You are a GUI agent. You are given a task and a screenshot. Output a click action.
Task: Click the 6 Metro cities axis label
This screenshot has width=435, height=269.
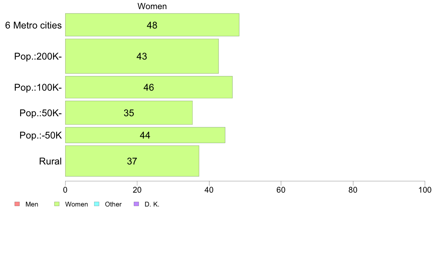click(x=33, y=25)
